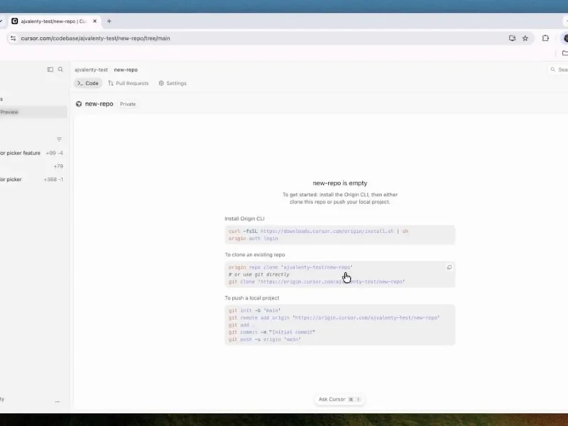Click the search field at top right
Screen dimensions: 568x426
click(558, 70)
